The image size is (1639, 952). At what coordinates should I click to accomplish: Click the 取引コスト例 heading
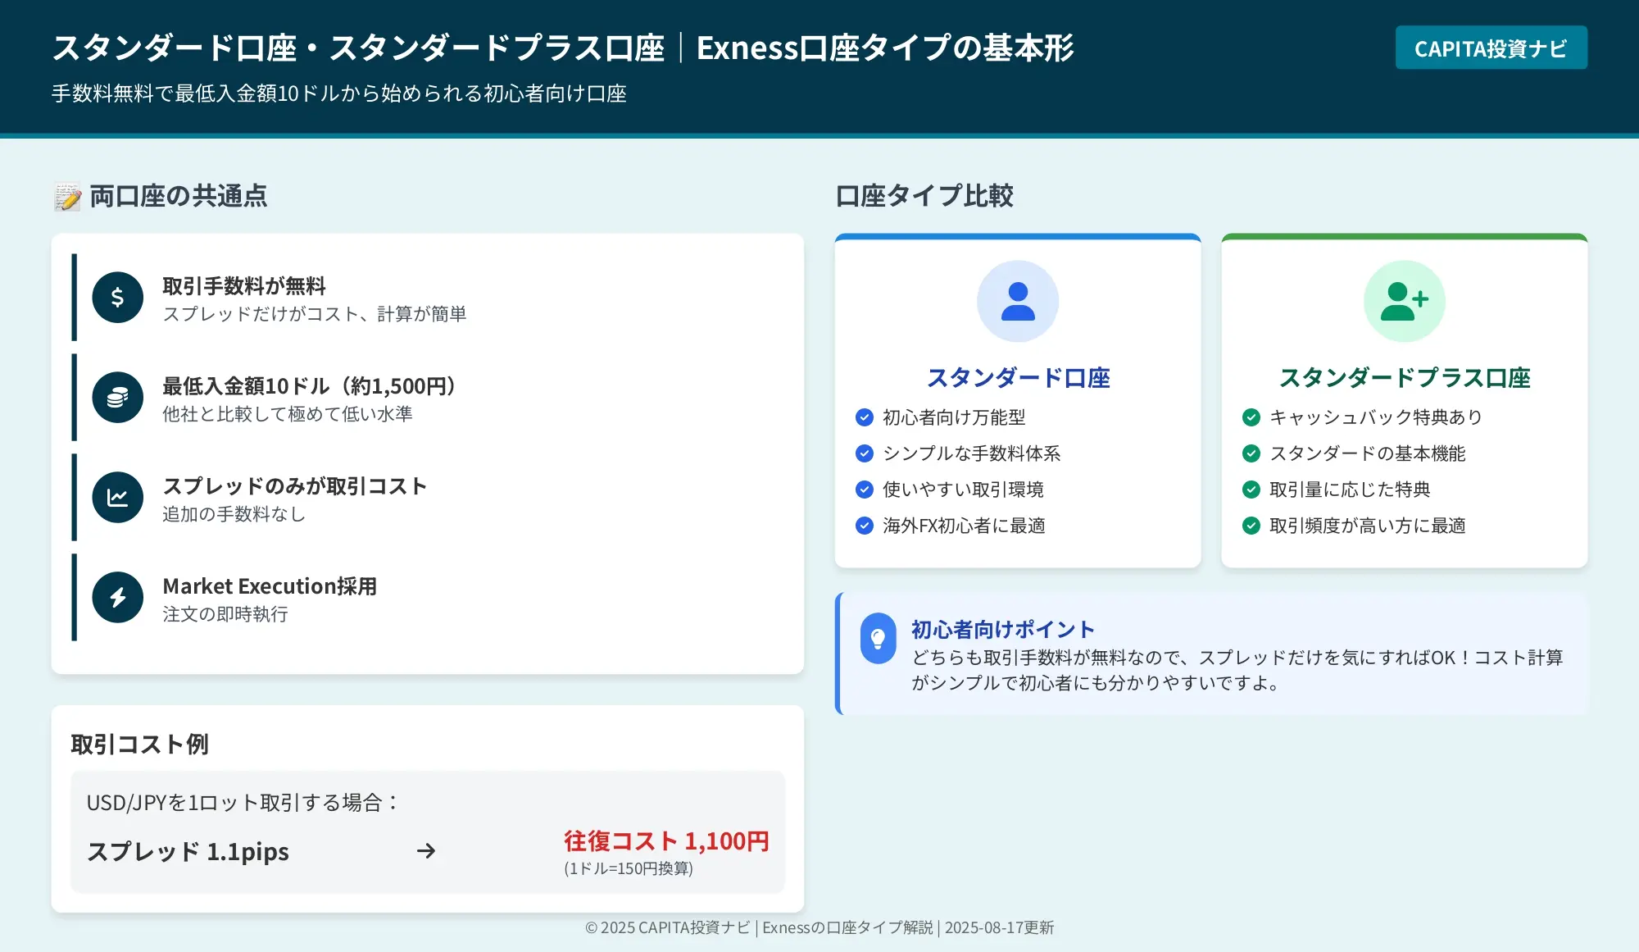tap(140, 745)
